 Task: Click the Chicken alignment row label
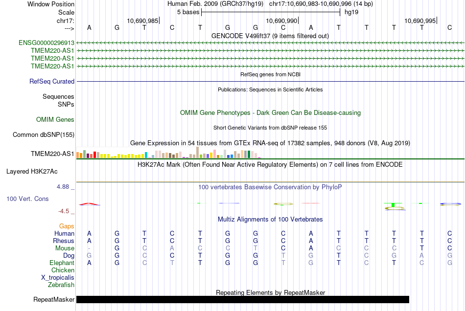63,270
